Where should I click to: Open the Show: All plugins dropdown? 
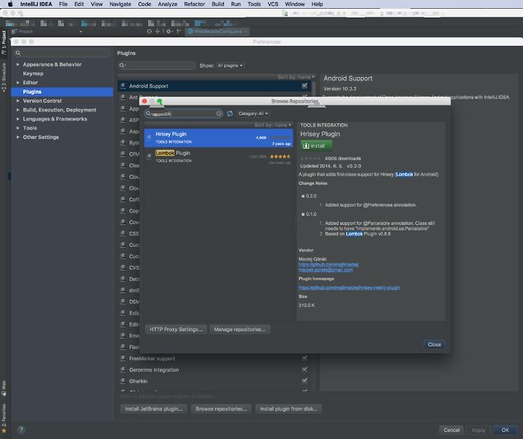pyautogui.click(x=230, y=65)
